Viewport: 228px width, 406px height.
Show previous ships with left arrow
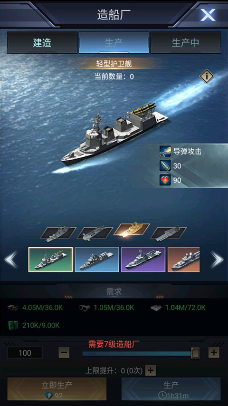coord(11,260)
